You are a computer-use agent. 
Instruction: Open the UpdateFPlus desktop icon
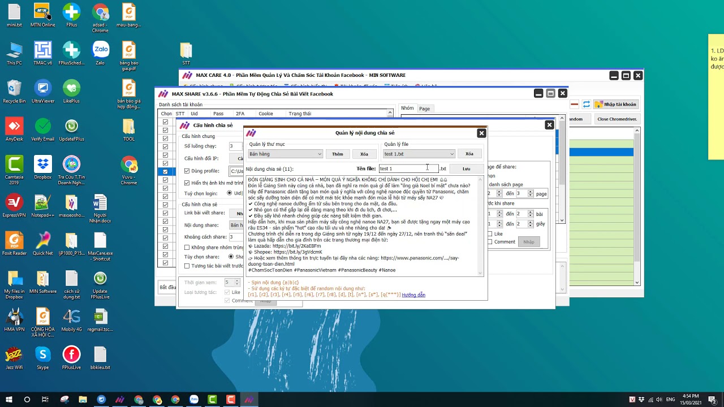click(x=71, y=129)
